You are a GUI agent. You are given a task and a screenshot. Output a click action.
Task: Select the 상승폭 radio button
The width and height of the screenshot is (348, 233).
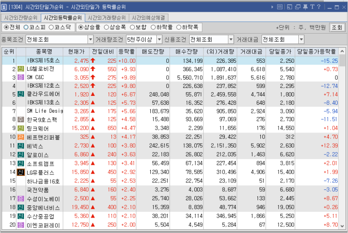coord(106,27)
